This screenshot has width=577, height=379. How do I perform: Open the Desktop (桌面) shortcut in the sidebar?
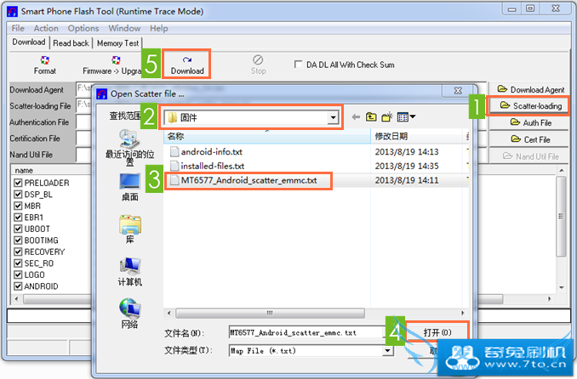coord(130,188)
